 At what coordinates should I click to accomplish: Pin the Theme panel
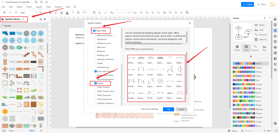click(x=265, y=18)
